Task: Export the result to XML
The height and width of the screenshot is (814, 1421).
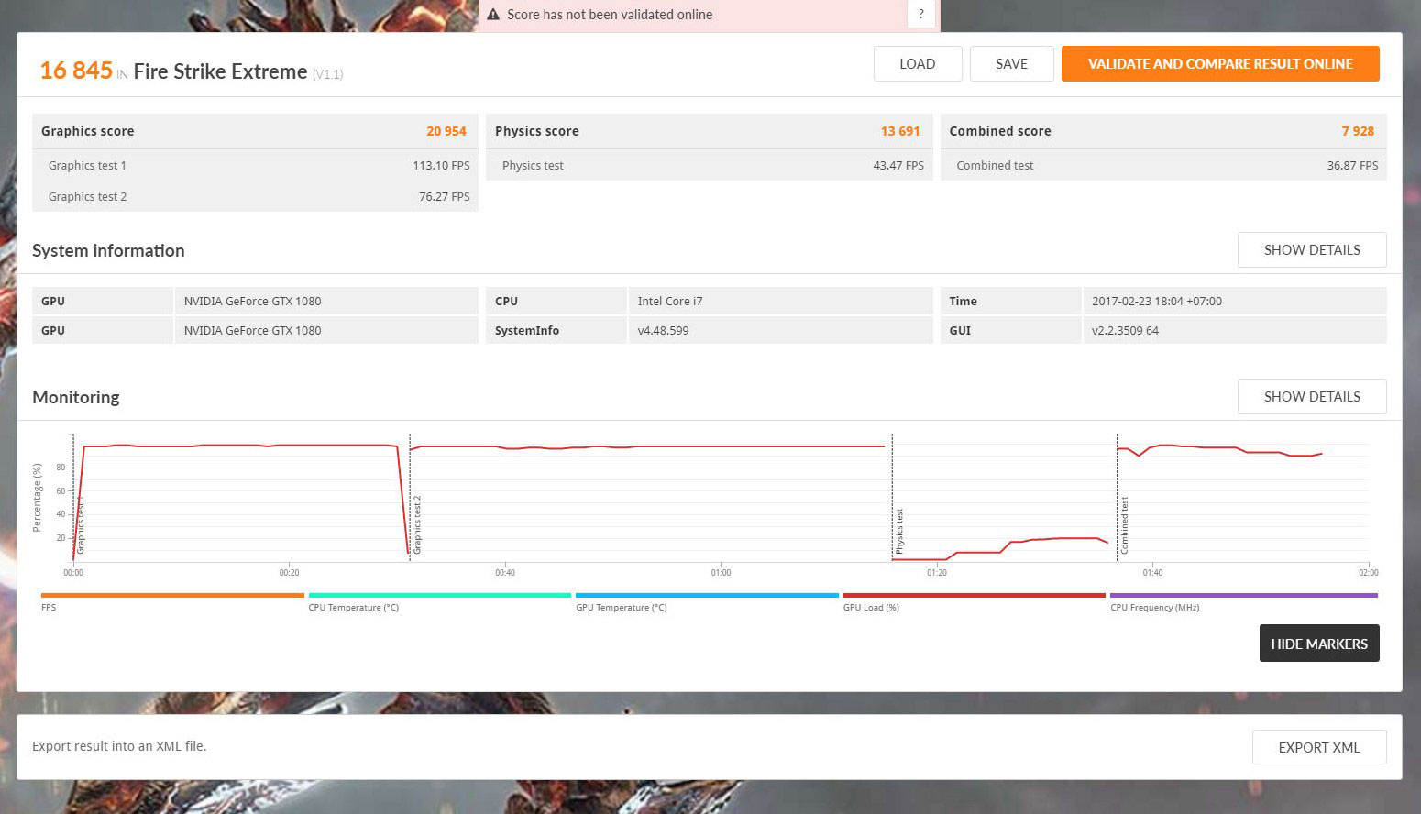Action: pyautogui.click(x=1318, y=747)
